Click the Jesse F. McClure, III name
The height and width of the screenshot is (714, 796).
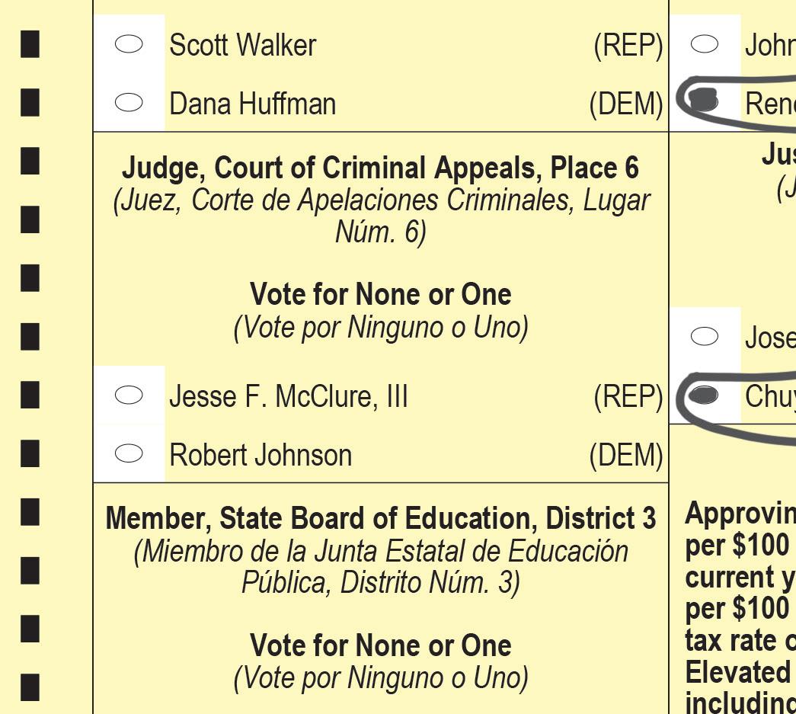pyautogui.click(x=289, y=396)
